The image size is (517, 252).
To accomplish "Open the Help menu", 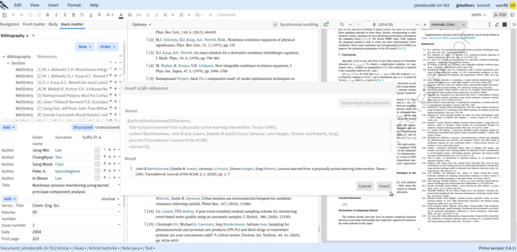I will pos(94,5).
